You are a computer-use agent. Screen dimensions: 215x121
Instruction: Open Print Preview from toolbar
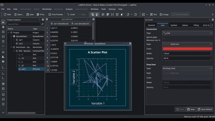(x=55, y=14)
